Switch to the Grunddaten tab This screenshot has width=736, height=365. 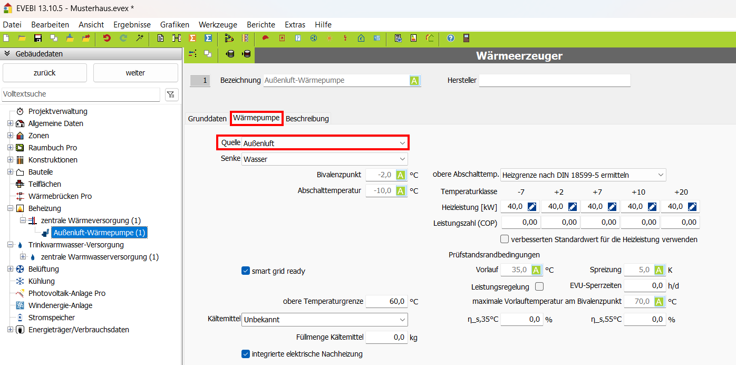207,119
